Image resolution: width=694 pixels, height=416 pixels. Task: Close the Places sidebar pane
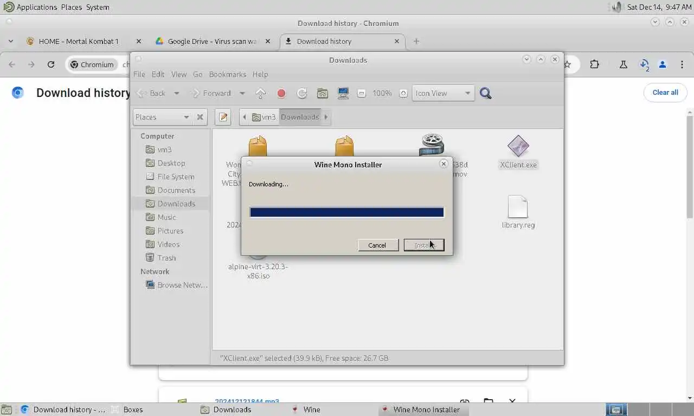click(200, 117)
